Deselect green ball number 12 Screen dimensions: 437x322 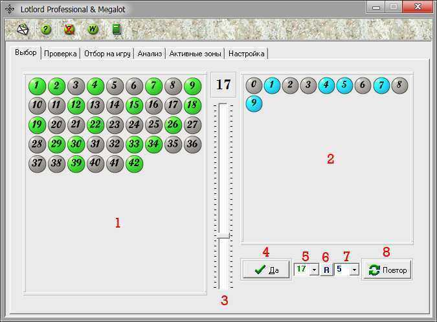(x=76, y=105)
